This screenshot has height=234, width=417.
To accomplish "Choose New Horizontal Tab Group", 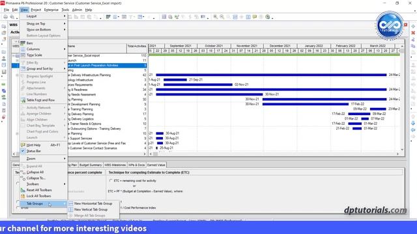I will coord(93,203).
